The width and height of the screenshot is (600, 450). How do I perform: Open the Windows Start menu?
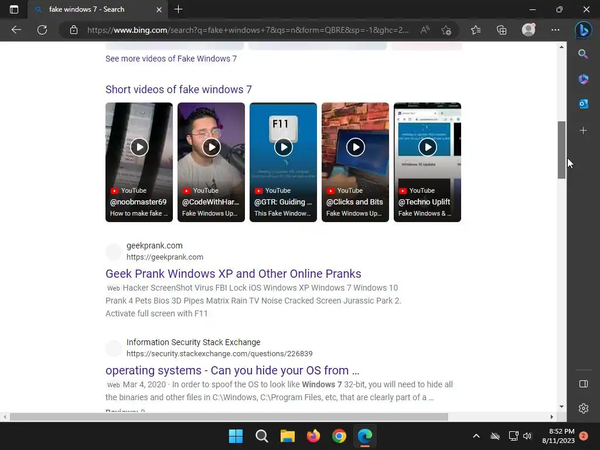tap(236, 436)
